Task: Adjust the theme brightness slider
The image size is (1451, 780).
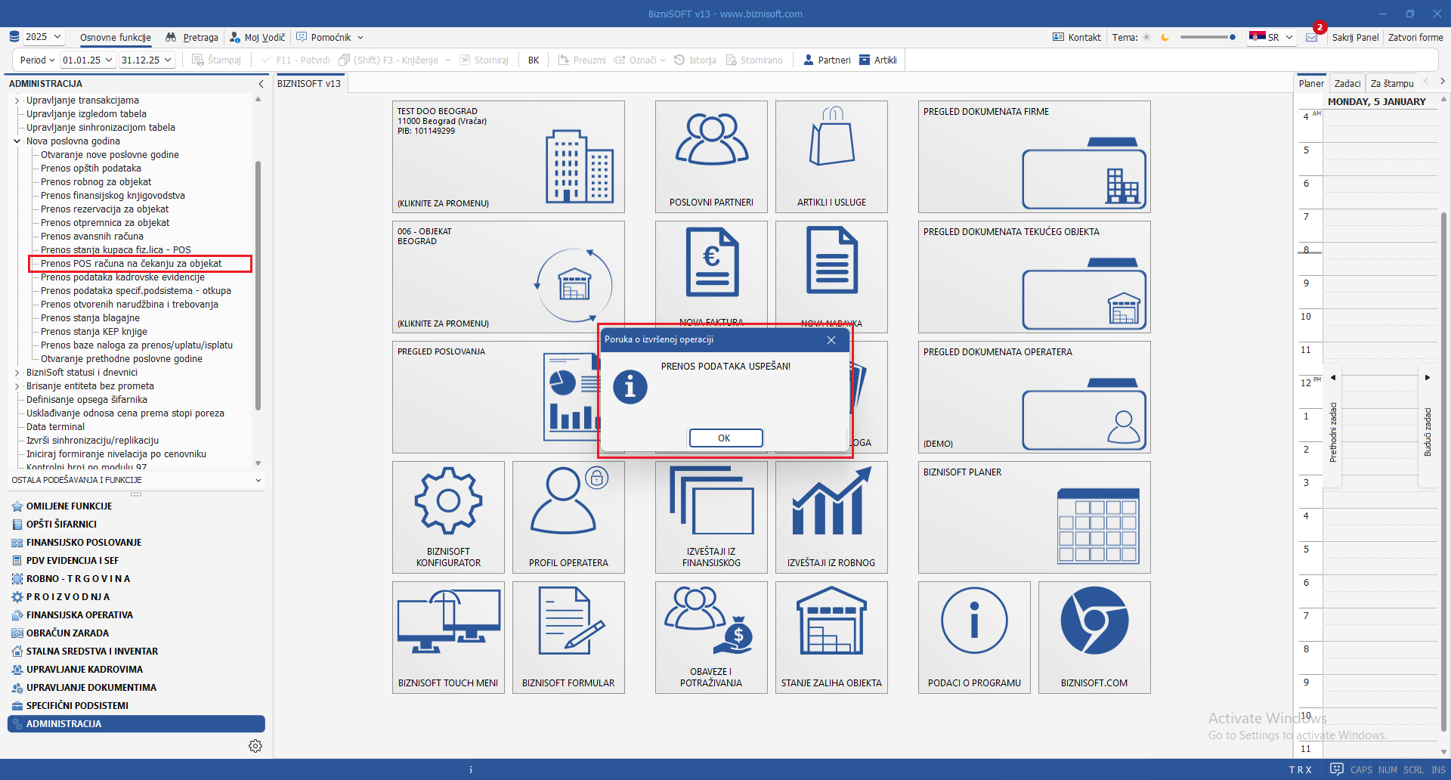Action: click(x=1208, y=37)
